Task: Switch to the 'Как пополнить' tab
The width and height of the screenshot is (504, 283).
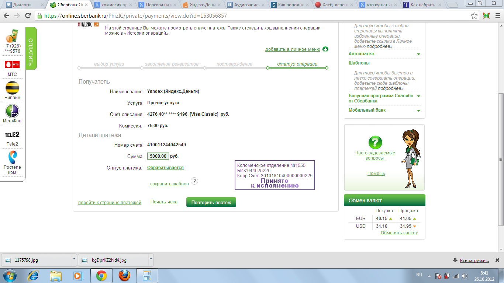Action: point(291,5)
